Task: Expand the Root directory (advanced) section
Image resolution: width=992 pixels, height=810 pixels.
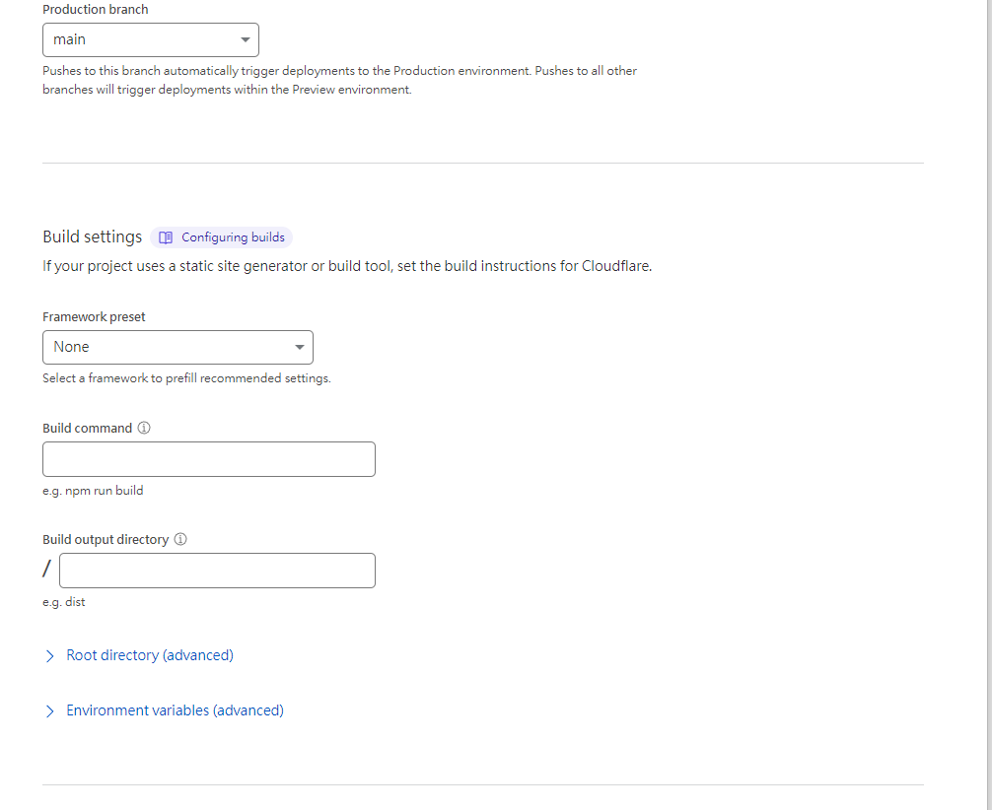Action: [x=149, y=655]
